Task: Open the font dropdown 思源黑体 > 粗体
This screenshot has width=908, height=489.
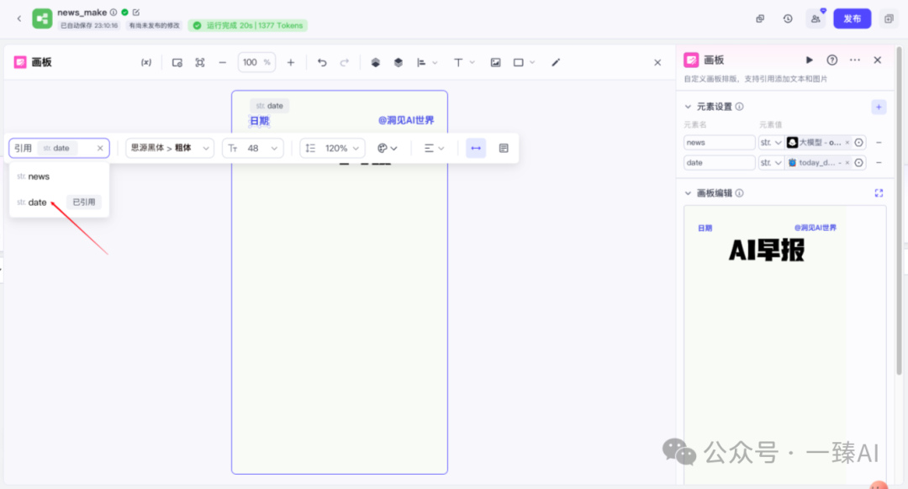Action: (x=170, y=148)
